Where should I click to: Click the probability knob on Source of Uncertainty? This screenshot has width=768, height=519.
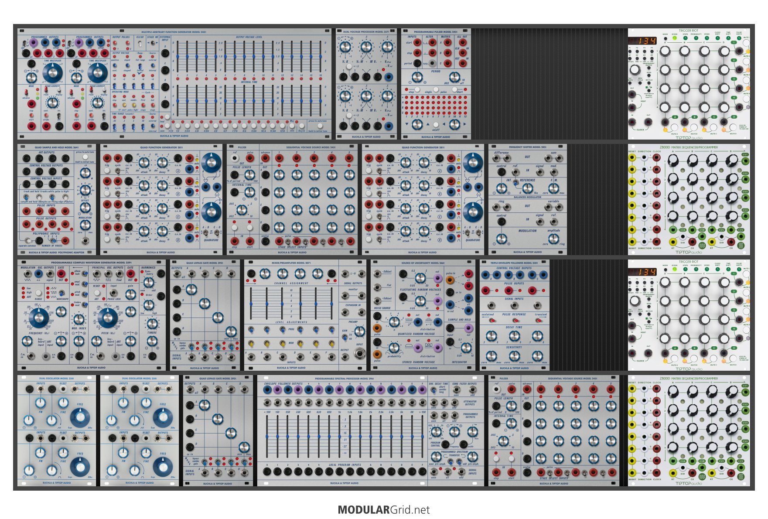[x=393, y=348]
